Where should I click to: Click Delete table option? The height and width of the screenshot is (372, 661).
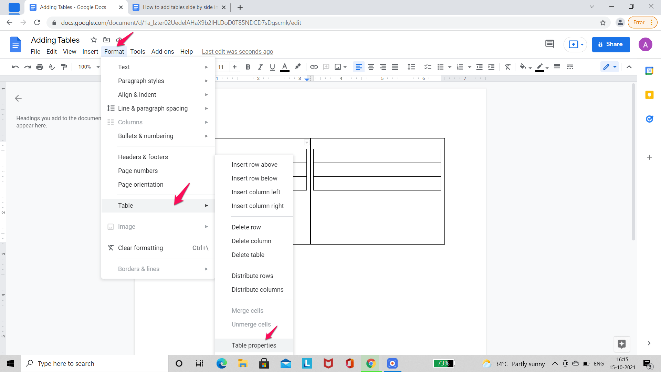pos(248,254)
